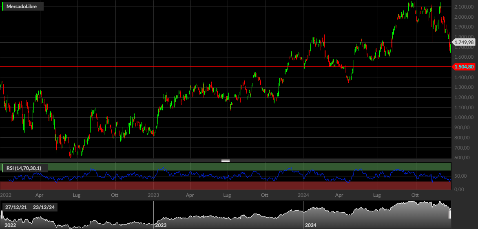
Task: Click the red RSI oversold zone
Action: [226, 186]
